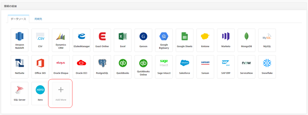Choose the CSV connector tile
The width and height of the screenshot is (308, 115).
click(x=40, y=40)
